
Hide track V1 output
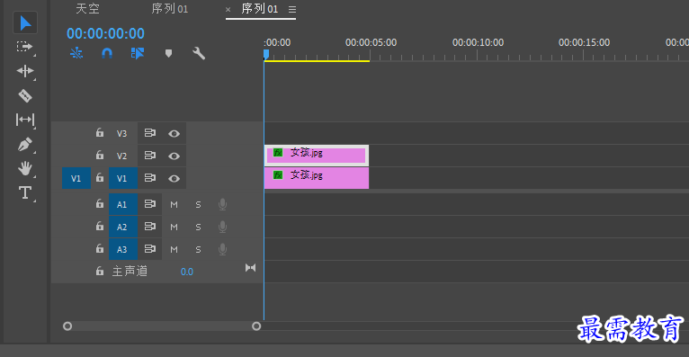click(174, 178)
